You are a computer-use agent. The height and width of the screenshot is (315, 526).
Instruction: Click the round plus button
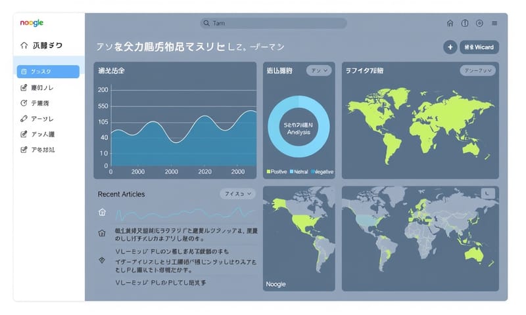(450, 47)
